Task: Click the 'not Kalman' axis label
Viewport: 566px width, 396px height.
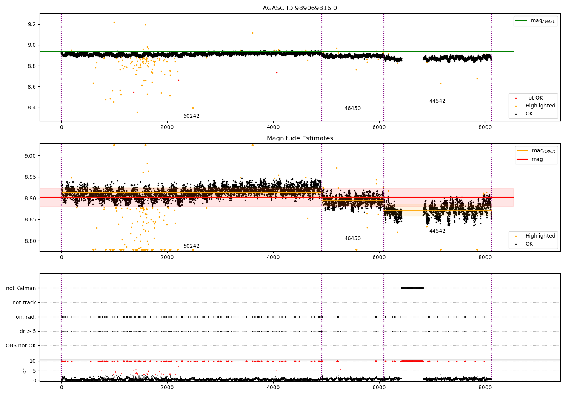Action: click(21, 289)
